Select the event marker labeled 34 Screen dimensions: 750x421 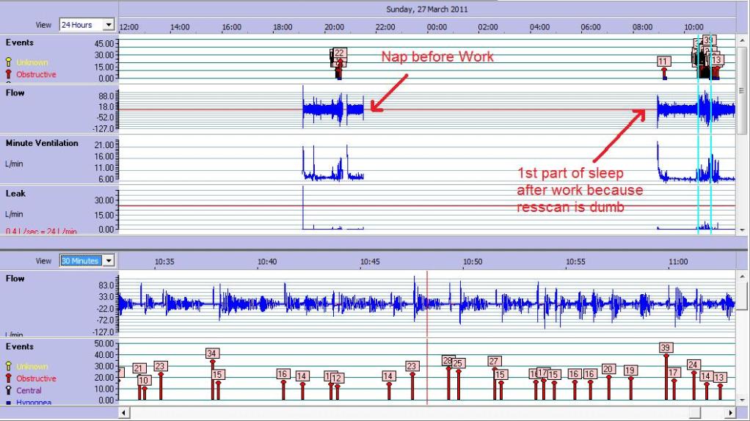(212, 354)
